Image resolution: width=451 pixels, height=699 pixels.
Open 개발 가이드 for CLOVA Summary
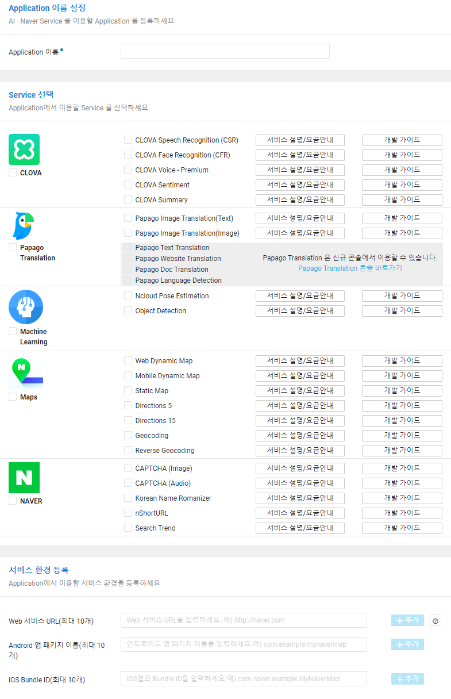(402, 199)
